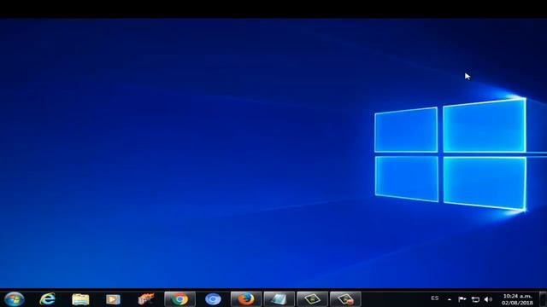Open the orange firewall brick icon

146,299
